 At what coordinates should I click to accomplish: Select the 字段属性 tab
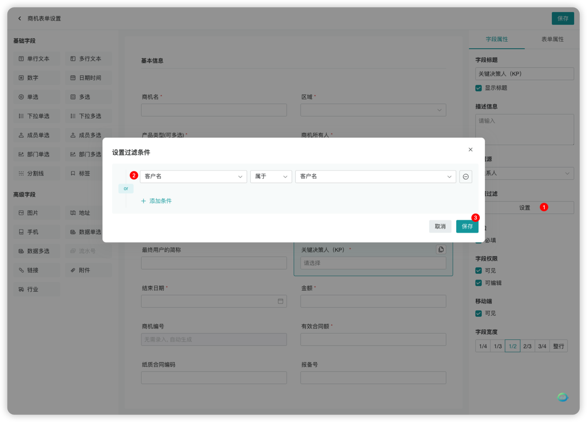coord(497,39)
